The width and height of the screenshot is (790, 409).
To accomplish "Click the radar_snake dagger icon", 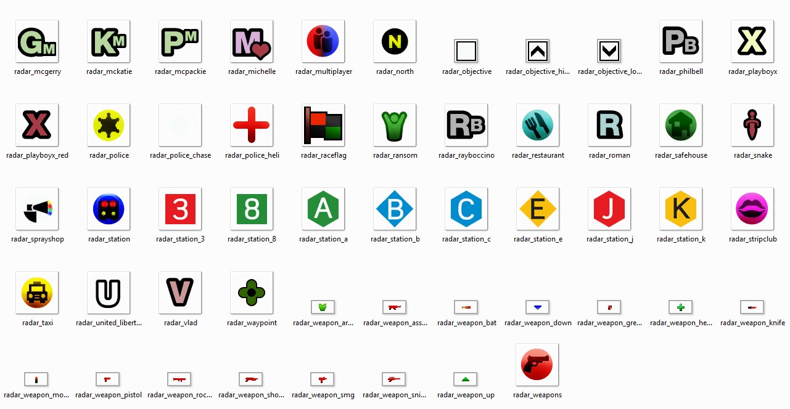I will click(752, 125).
